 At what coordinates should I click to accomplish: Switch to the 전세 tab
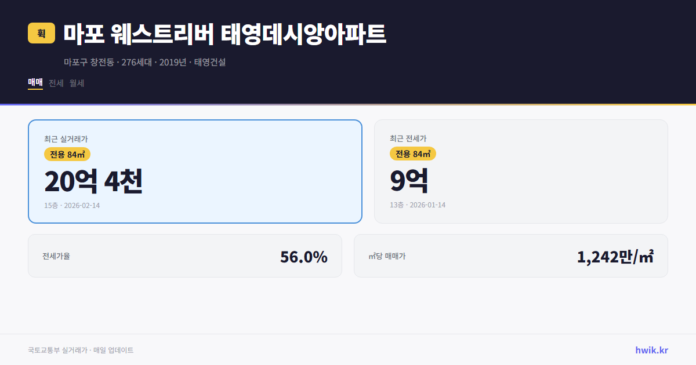[x=55, y=83]
